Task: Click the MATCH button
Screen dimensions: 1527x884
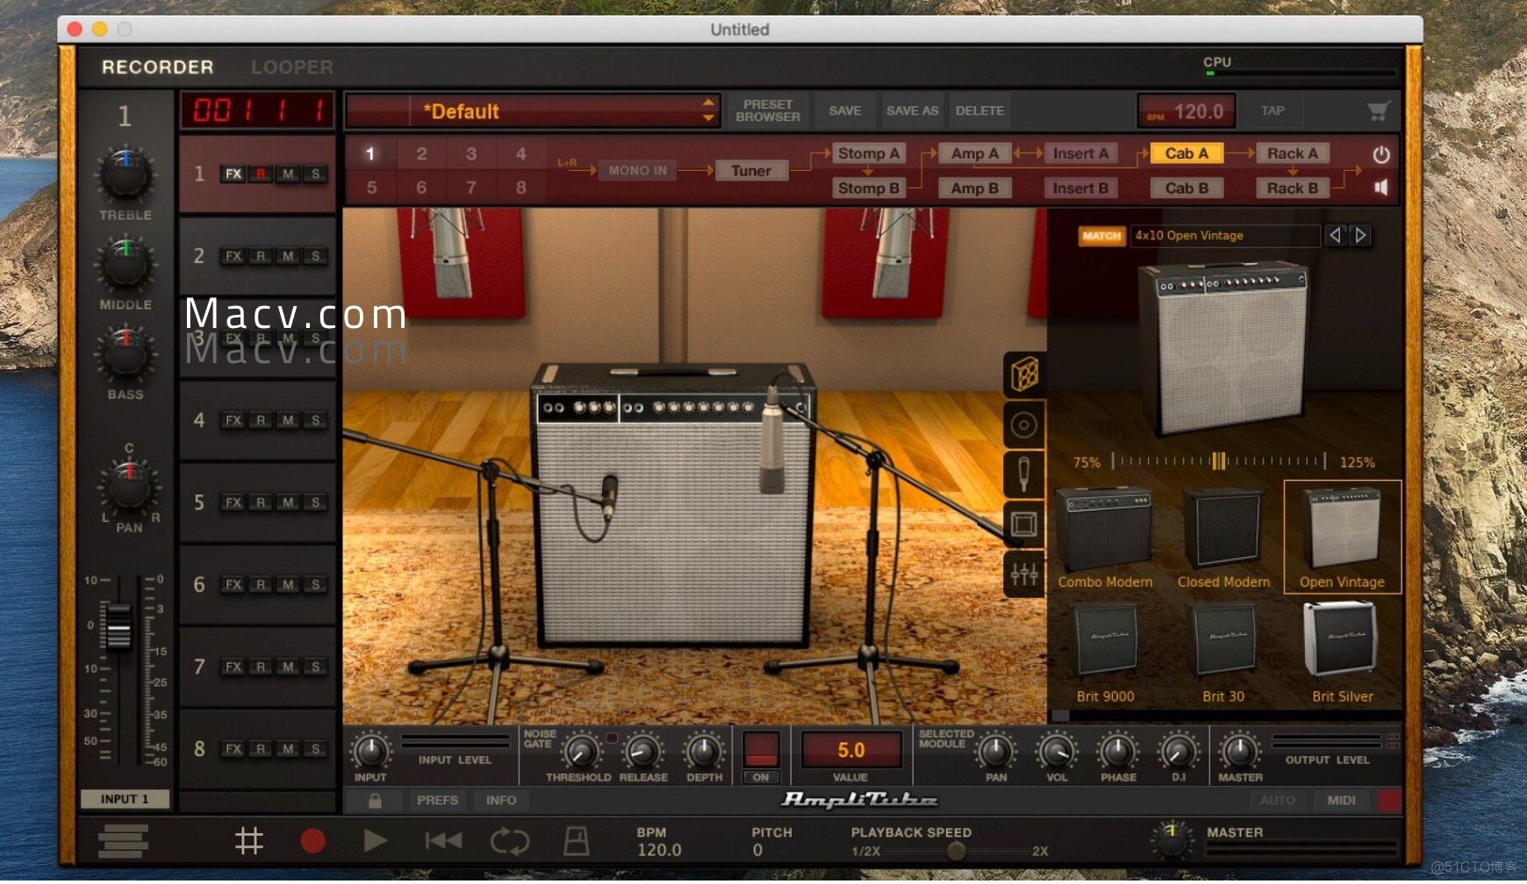Action: pyautogui.click(x=1101, y=236)
